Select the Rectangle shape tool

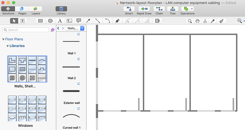point(41,21)
